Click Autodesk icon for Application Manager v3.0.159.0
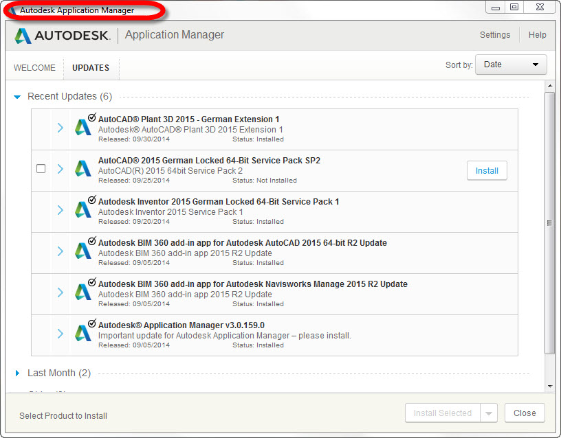This screenshot has width=561, height=438. pyautogui.click(x=83, y=333)
